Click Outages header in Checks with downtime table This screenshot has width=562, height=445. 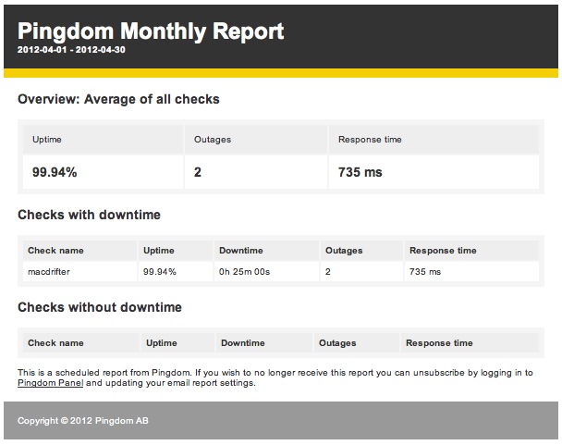coord(344,251)
